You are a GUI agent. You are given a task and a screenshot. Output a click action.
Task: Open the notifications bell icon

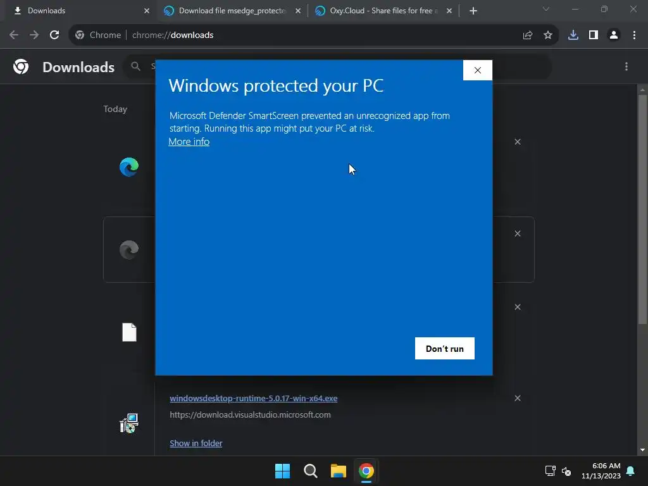click(631, 471)
